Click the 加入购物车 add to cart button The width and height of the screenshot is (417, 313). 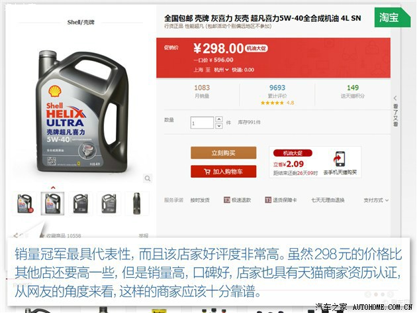coord(224,172)
